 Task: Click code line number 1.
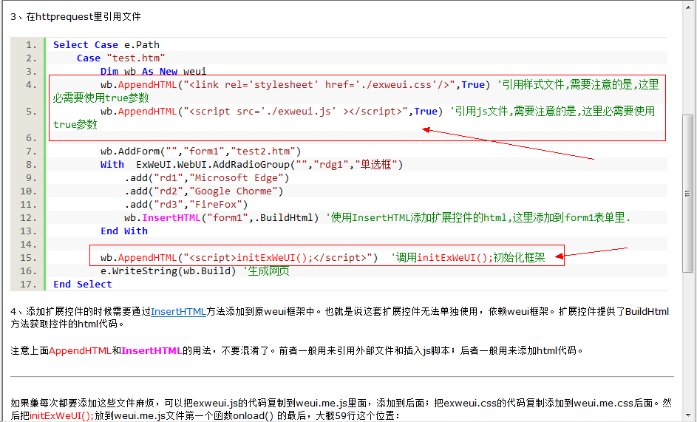pyautogui.click(x=31, y=45)
